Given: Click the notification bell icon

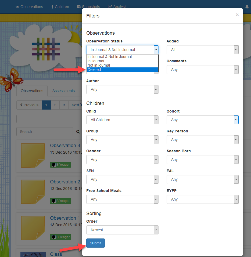Looking at the screenshot, I should (247, 7).
